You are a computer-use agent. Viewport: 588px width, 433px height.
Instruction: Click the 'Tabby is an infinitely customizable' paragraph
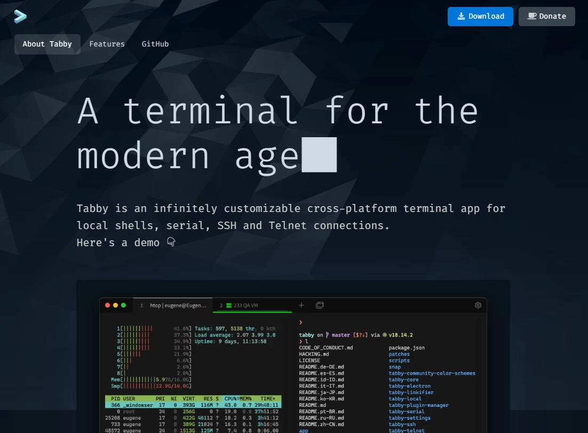point(291,217)
